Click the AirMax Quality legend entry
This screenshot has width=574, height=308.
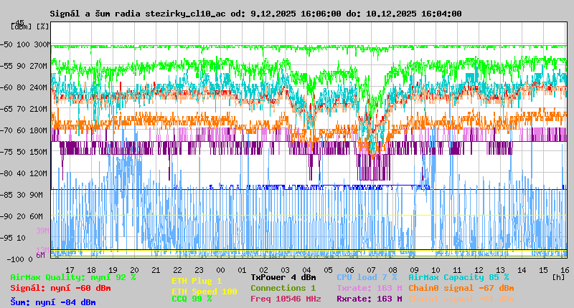(73, 277)
